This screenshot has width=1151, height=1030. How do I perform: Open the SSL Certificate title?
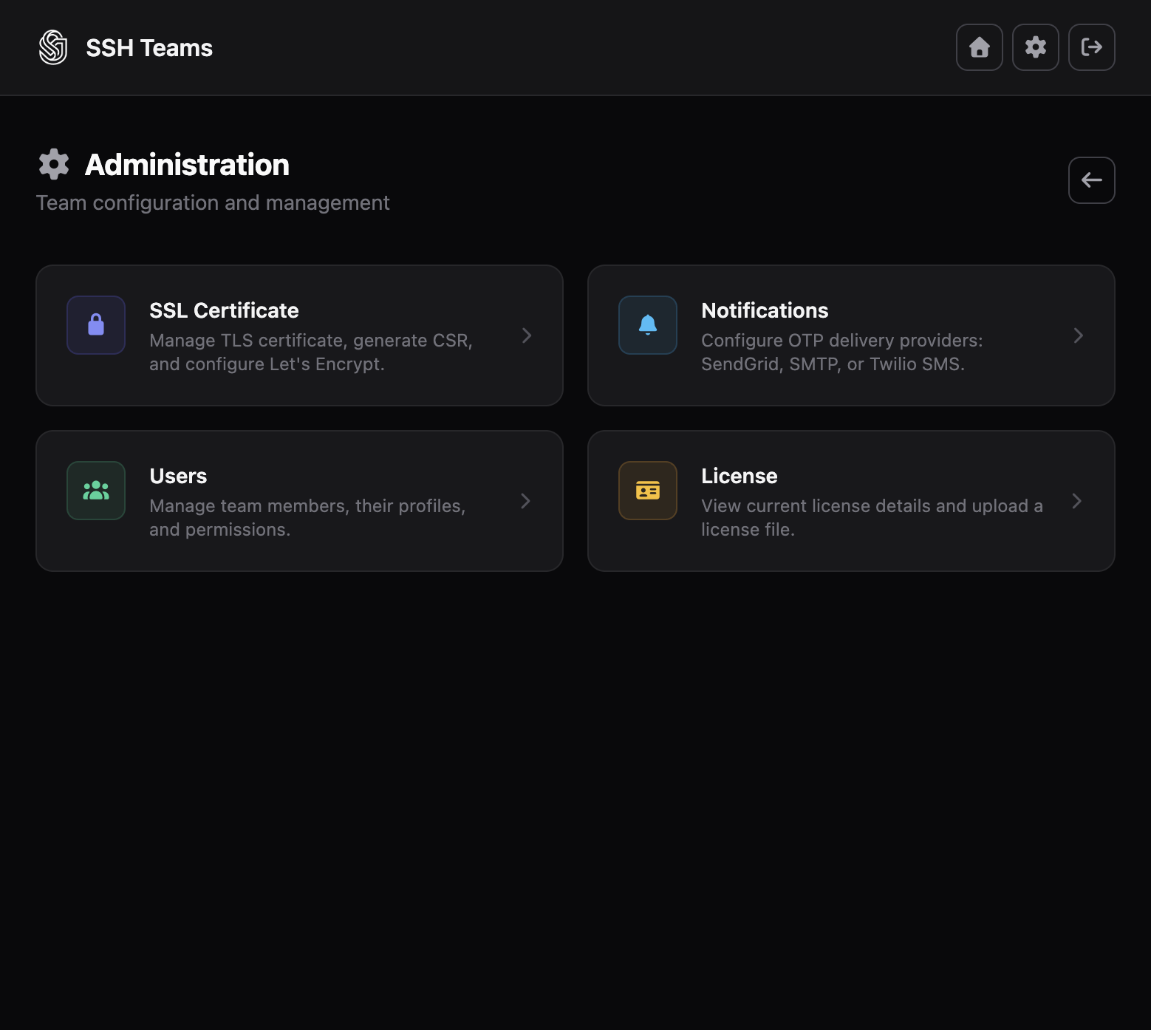click(x=224, y=310)
